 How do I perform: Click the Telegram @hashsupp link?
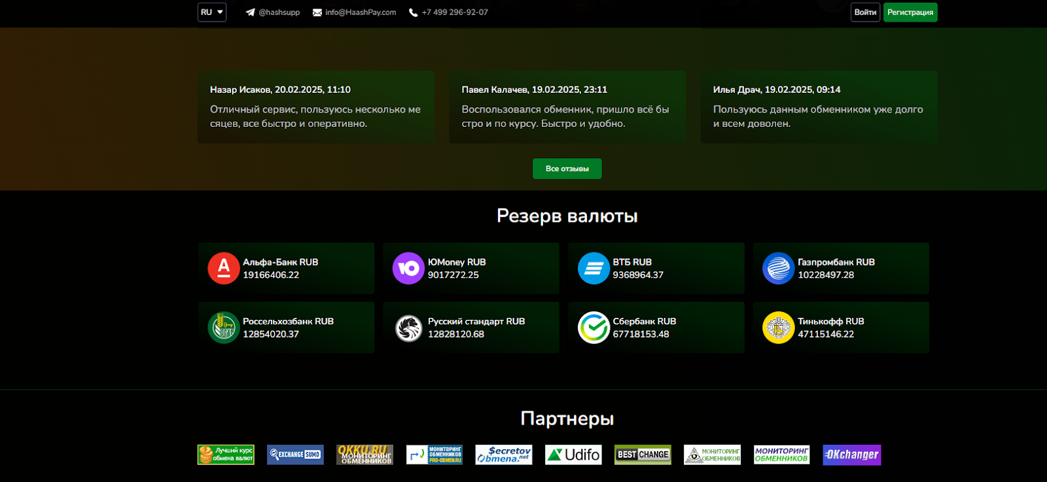273,12
